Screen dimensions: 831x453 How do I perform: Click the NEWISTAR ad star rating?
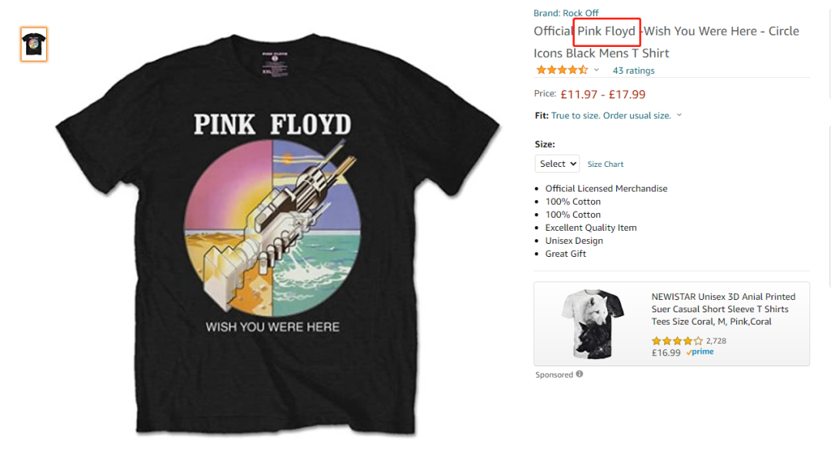(676, 341)
